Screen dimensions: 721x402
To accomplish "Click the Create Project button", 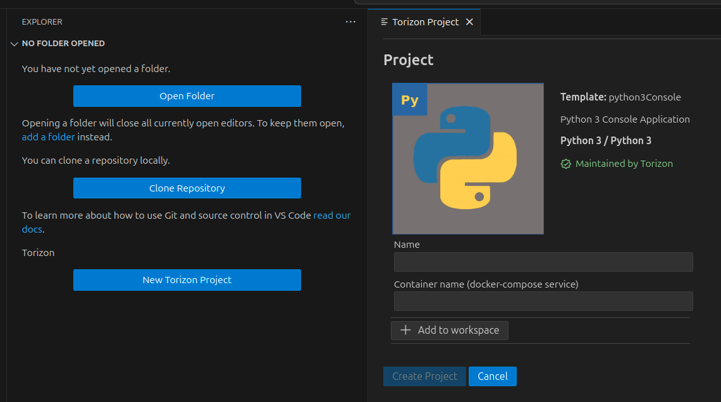I will (x=424, y=376).
